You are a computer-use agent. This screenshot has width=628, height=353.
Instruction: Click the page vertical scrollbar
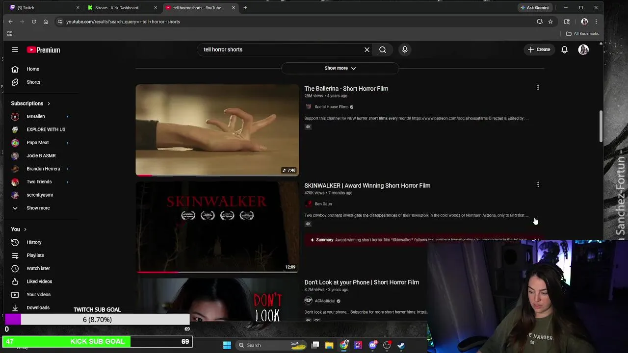(601, 127)
